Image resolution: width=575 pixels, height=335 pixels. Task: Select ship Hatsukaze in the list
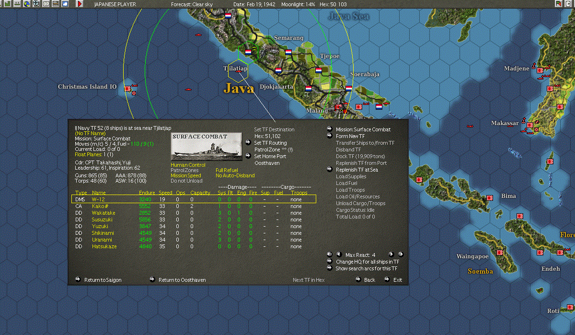point(194,246)
